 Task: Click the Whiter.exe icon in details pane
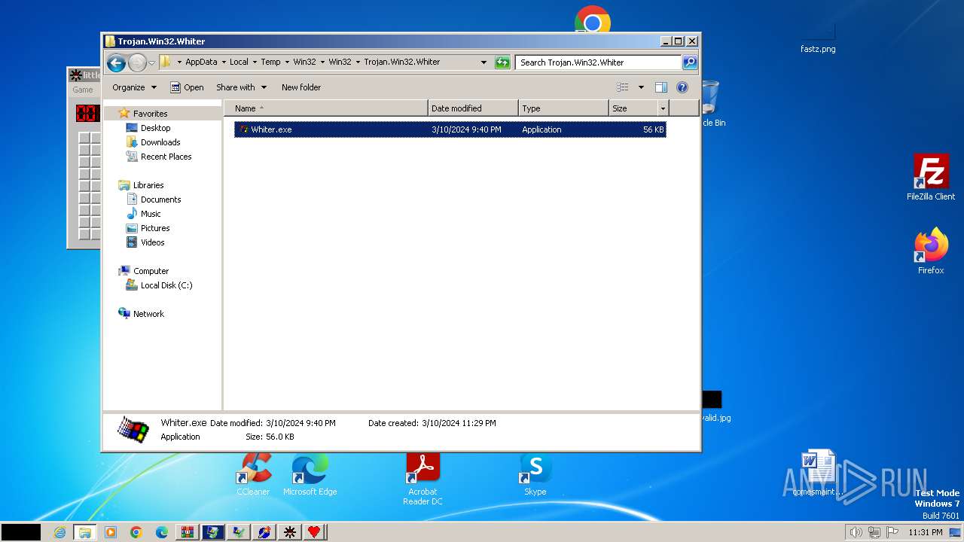(x=133, y=430)
